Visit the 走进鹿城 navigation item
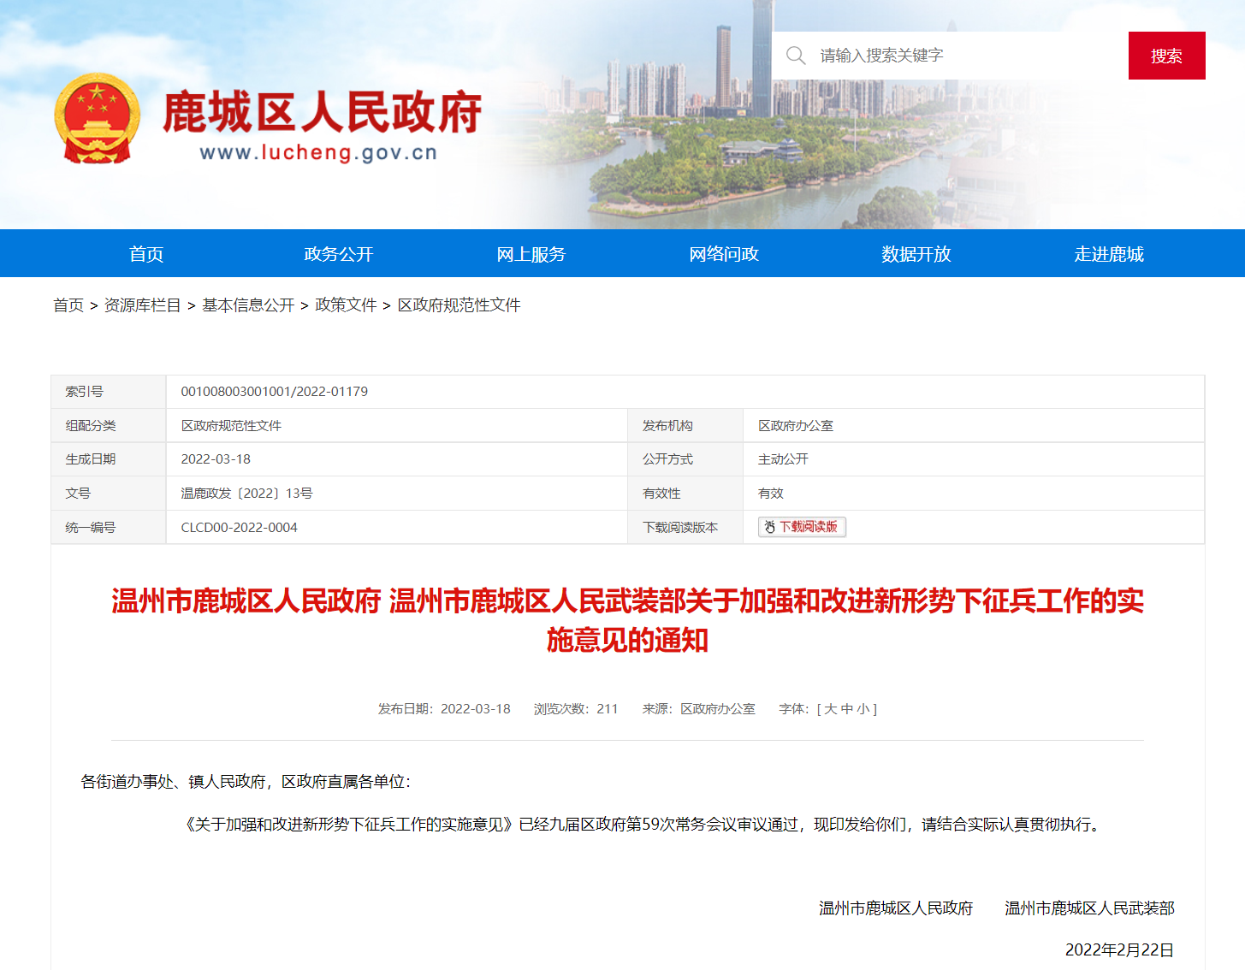The width and height of the screenshot is (1245, 970). tap(1109, 254)
